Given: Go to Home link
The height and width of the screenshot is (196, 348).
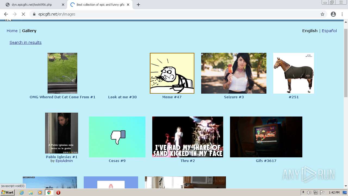Looking at the screenshot, I should click(12, 31).
